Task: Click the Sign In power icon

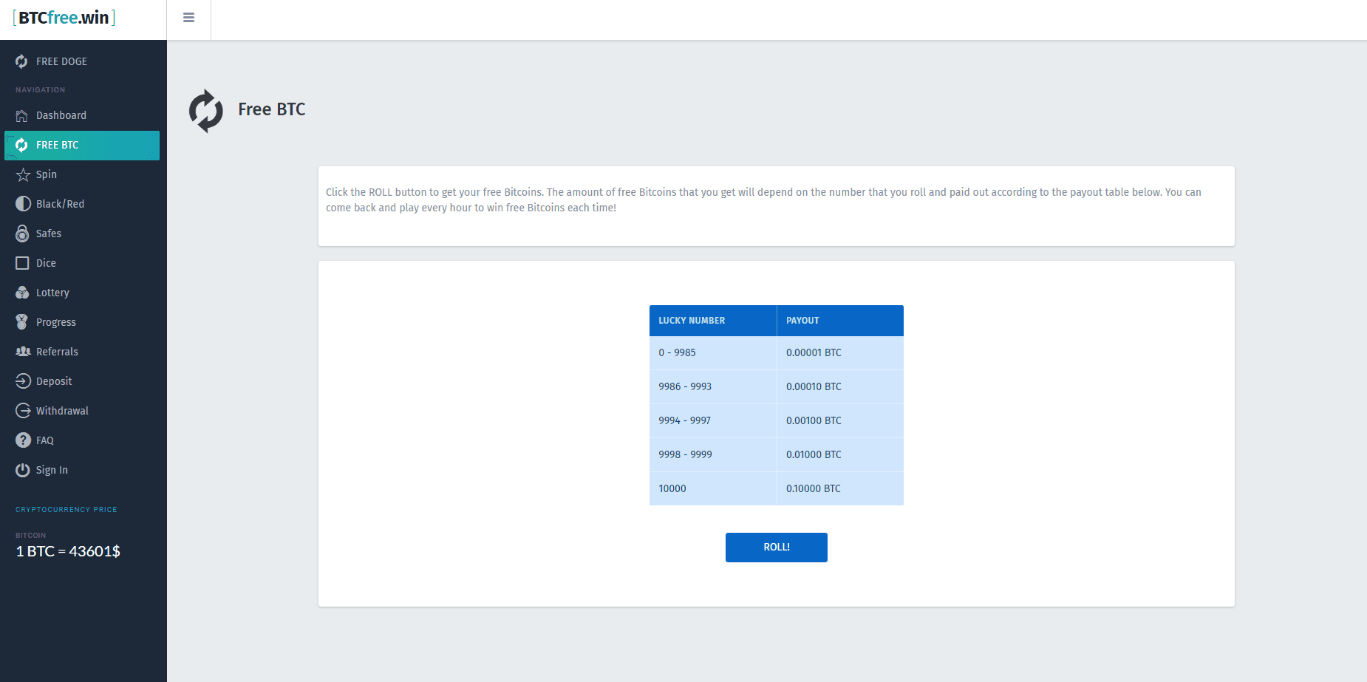Action: (23, 470)
